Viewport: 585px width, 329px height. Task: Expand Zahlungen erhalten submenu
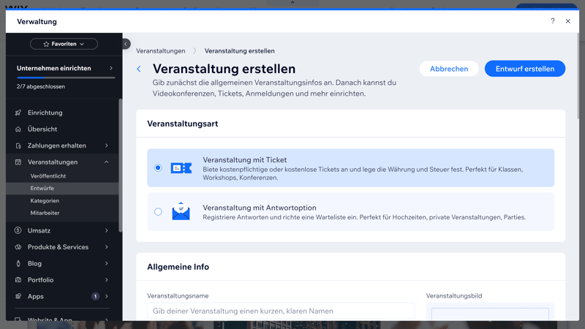click(x=107, y=145)
